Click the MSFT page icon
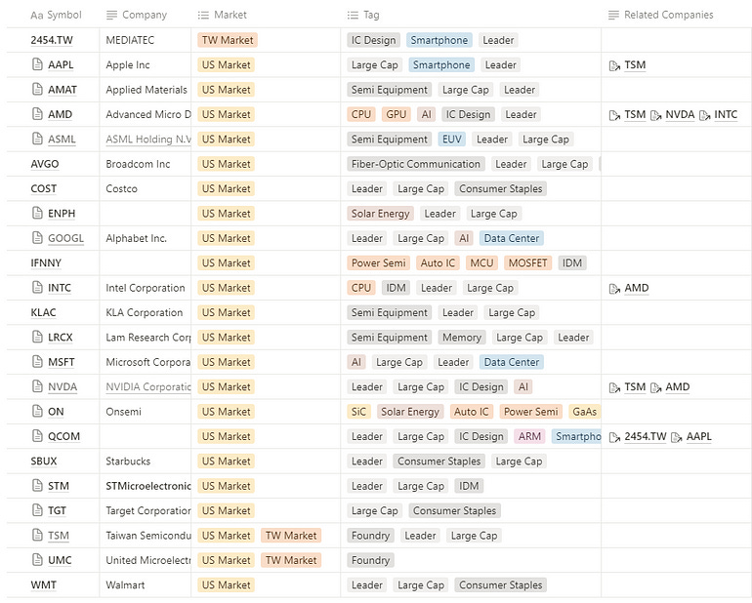752x603 pixels. click(x=37, y=362)
